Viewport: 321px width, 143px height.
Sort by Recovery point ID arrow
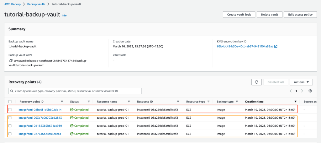pyautogui.click(x=62, y=101)
